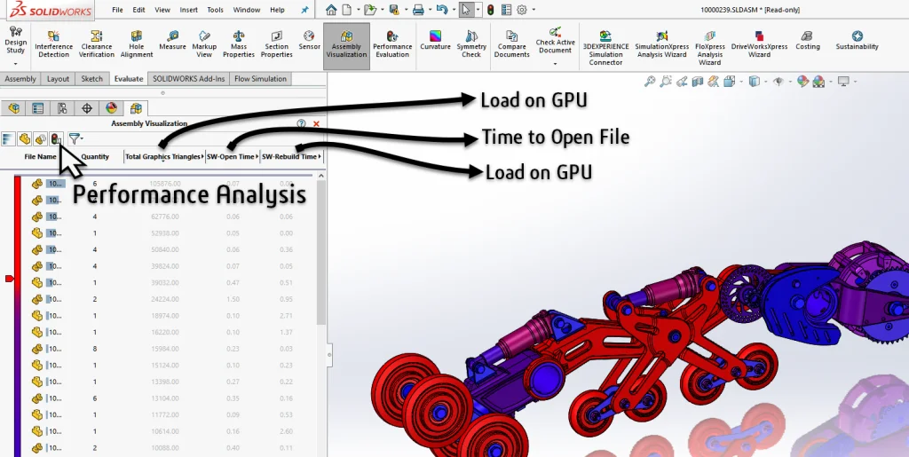
Task: Sort by the Quantity column header
Action: tap(95, 156)
